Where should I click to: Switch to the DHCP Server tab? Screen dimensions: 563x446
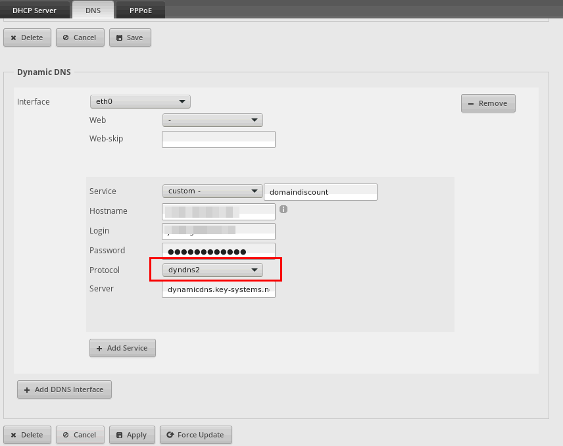[x=34, y=11]
